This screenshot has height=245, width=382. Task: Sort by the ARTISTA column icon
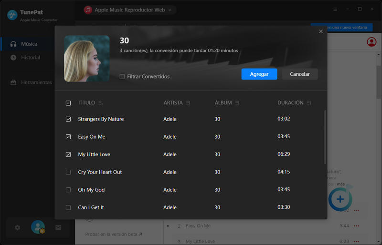point(189,103)
